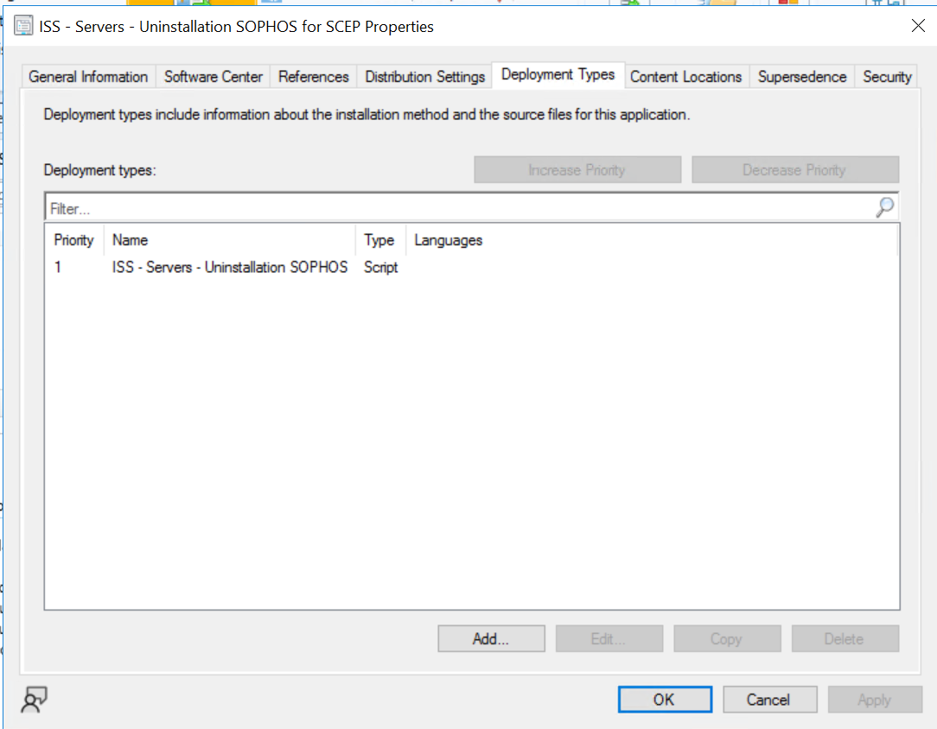Dismiss the dialog with Cancel
Screen dimensions: 937x729
coord(769,699)
